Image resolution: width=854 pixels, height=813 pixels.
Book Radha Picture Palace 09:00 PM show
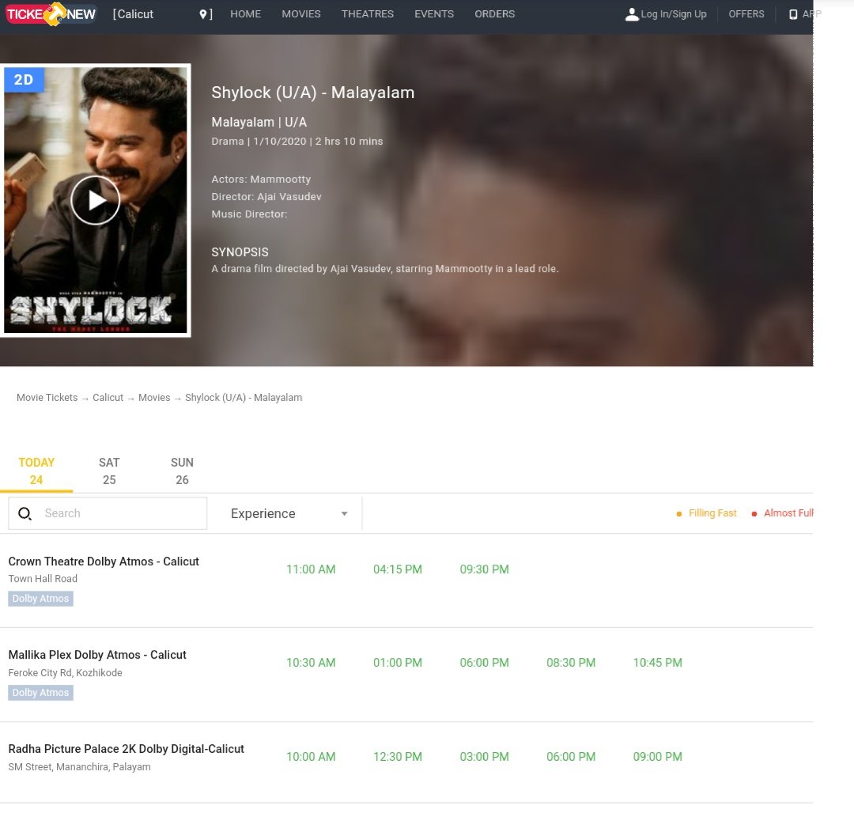[x=657, y=756]
